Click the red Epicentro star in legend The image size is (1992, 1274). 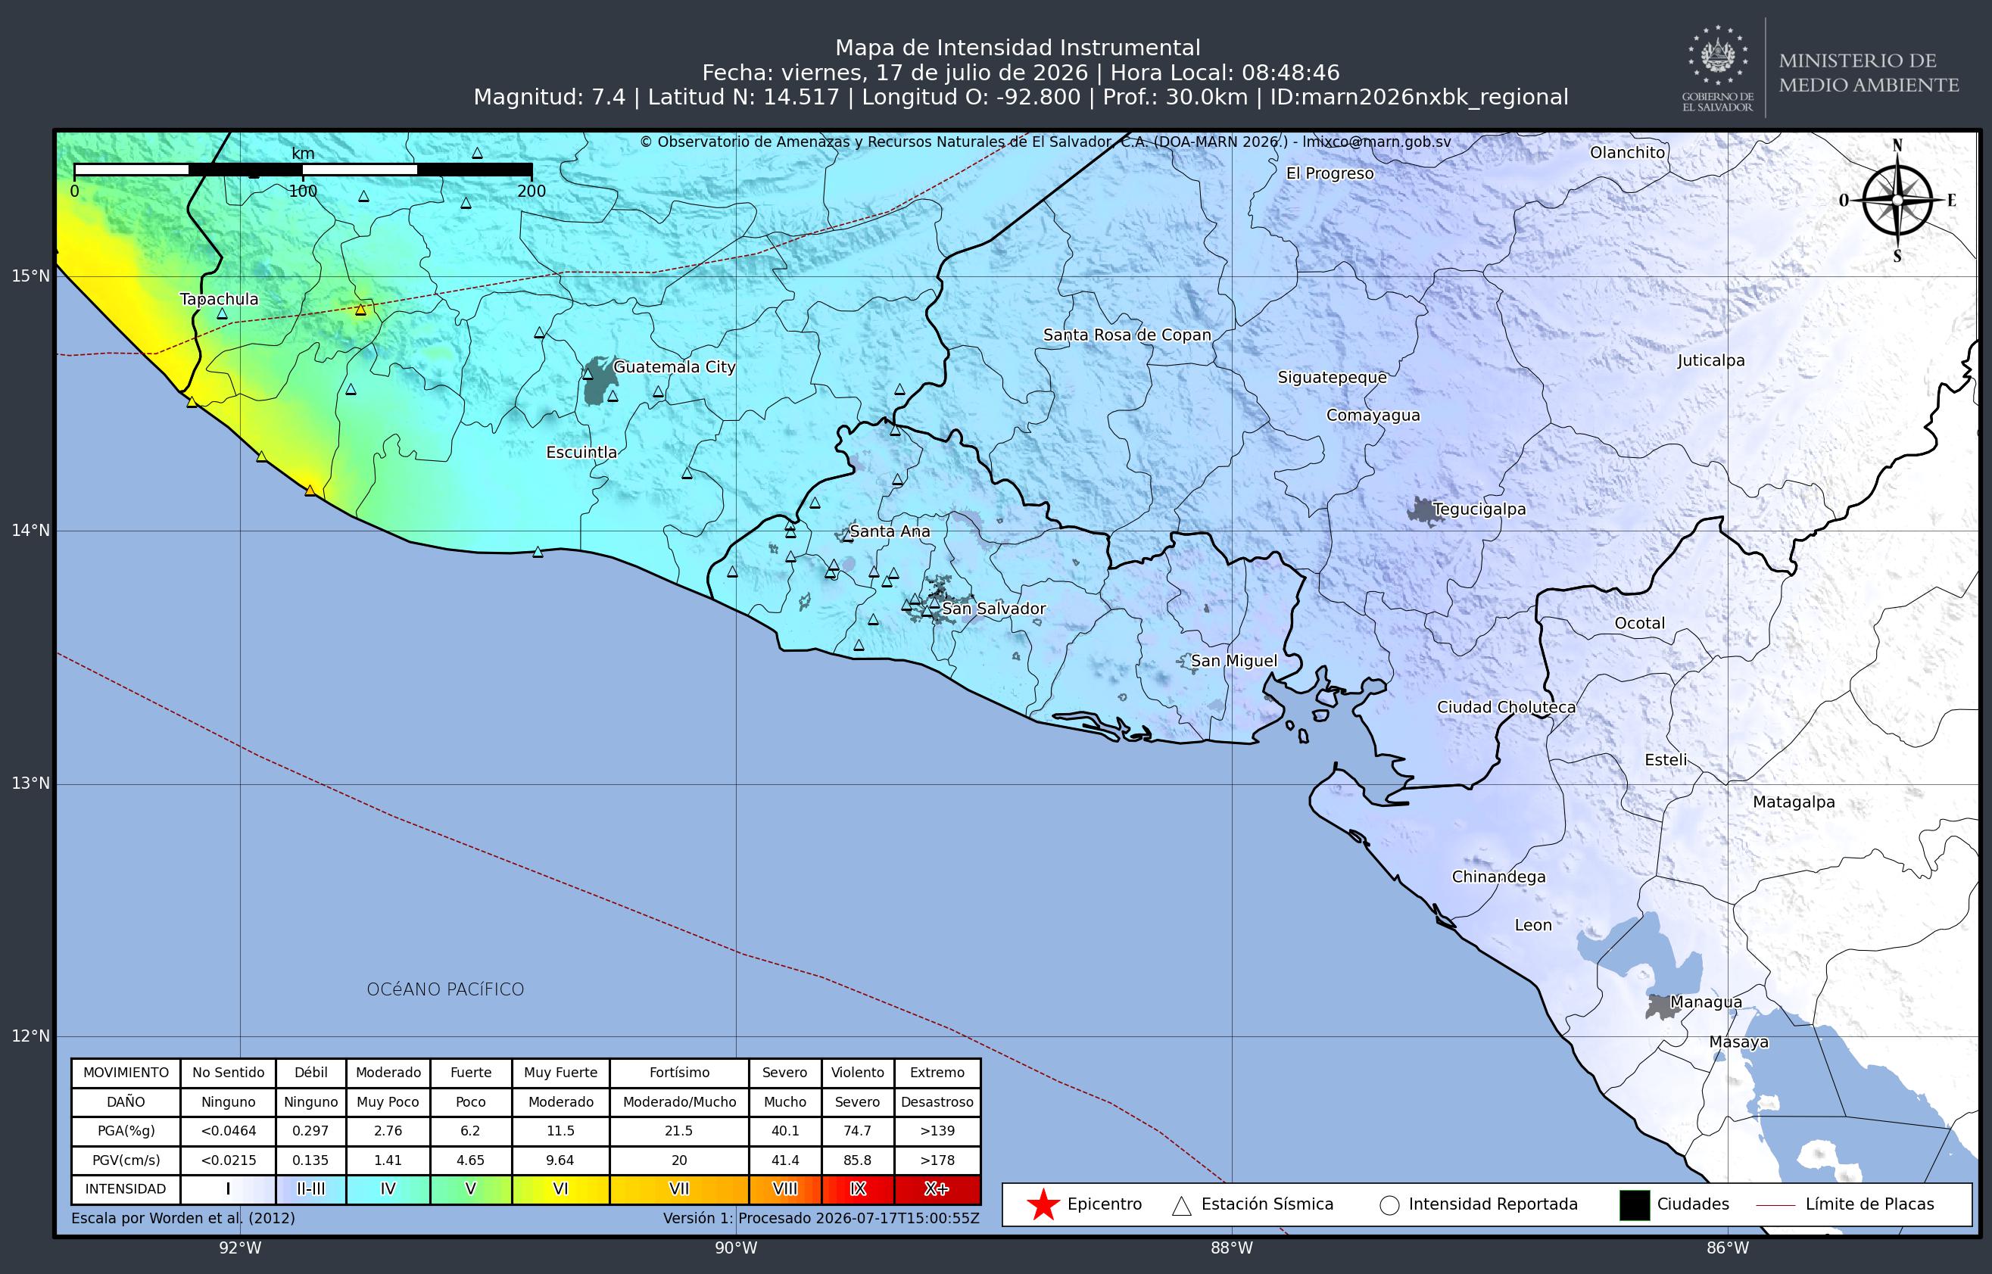click(1043, 1204)
